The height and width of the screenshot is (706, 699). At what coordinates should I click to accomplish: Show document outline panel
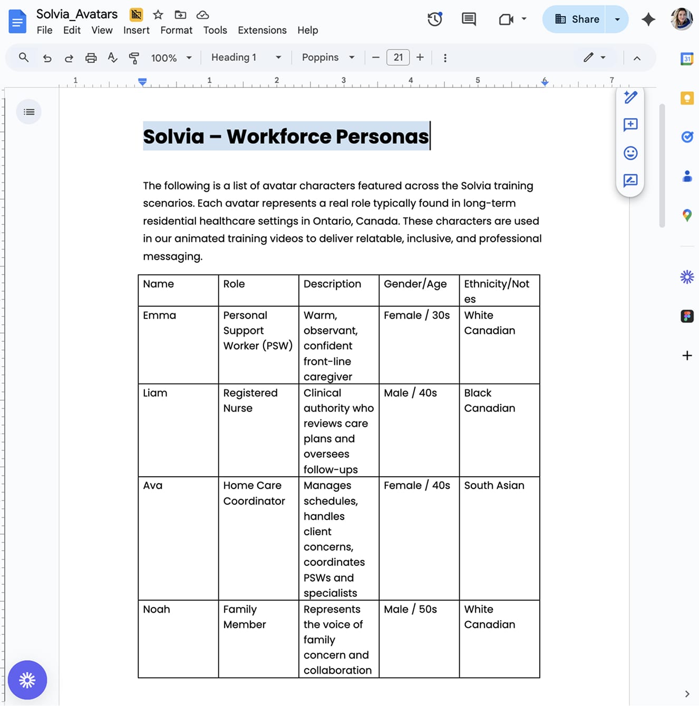[29, 112]
